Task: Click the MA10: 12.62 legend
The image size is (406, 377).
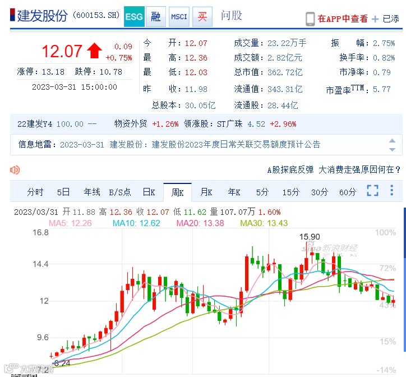Action: coord(136,223)
